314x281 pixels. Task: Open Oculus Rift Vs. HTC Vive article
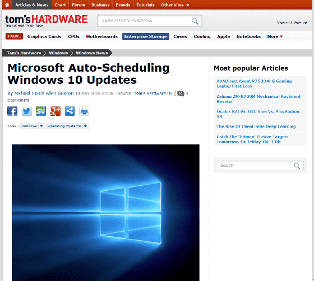coord(258,114)
